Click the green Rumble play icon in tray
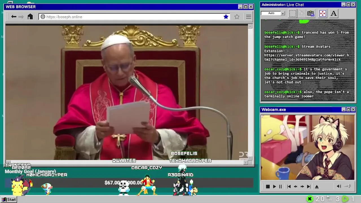The width and height of the screenshot is (361, 203). pos(345,199)
